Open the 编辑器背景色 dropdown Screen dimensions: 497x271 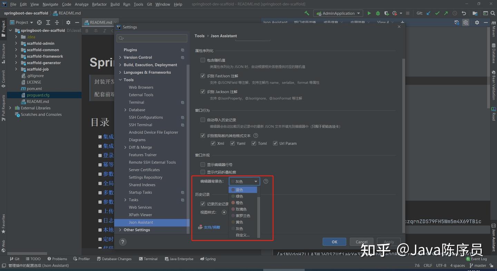point(244,181)
